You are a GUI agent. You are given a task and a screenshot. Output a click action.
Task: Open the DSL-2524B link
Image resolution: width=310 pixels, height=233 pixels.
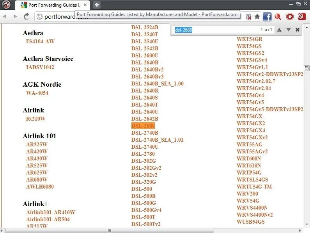(x=145, y=27)
